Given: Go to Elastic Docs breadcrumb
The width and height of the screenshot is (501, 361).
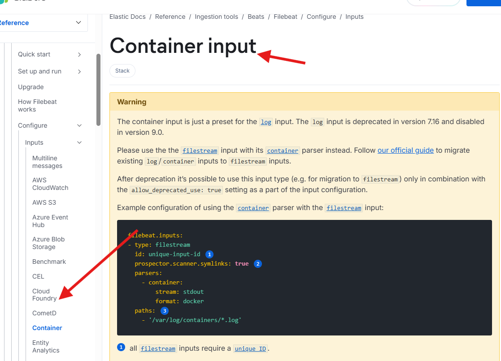Looking at the screenshot, I should [127, 17].
